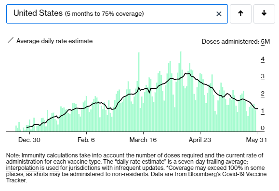
Task: Click the down arrow button
Action: pyautogui.click(x=264, y=14)
